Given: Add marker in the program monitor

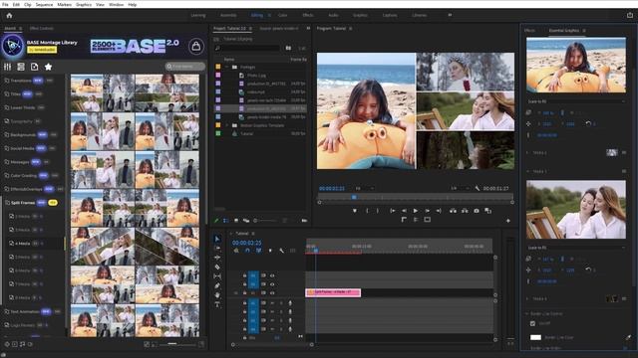Looking at the screenshot, I should 355,211.
